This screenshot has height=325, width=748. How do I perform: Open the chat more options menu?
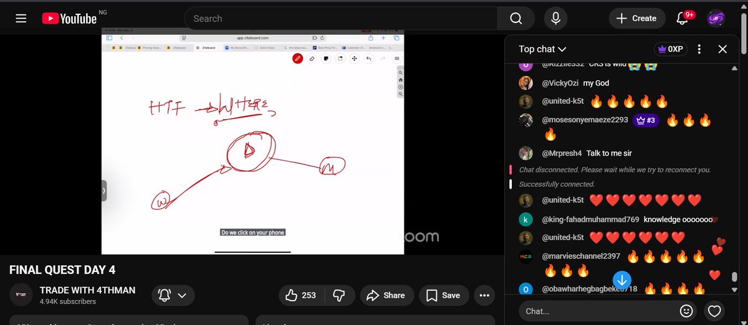coord(700,49)
